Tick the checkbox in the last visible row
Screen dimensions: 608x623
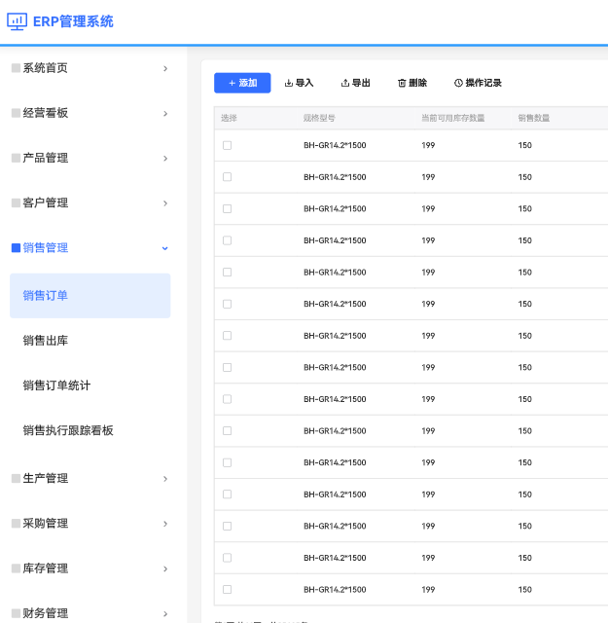[x=228, y=589]
